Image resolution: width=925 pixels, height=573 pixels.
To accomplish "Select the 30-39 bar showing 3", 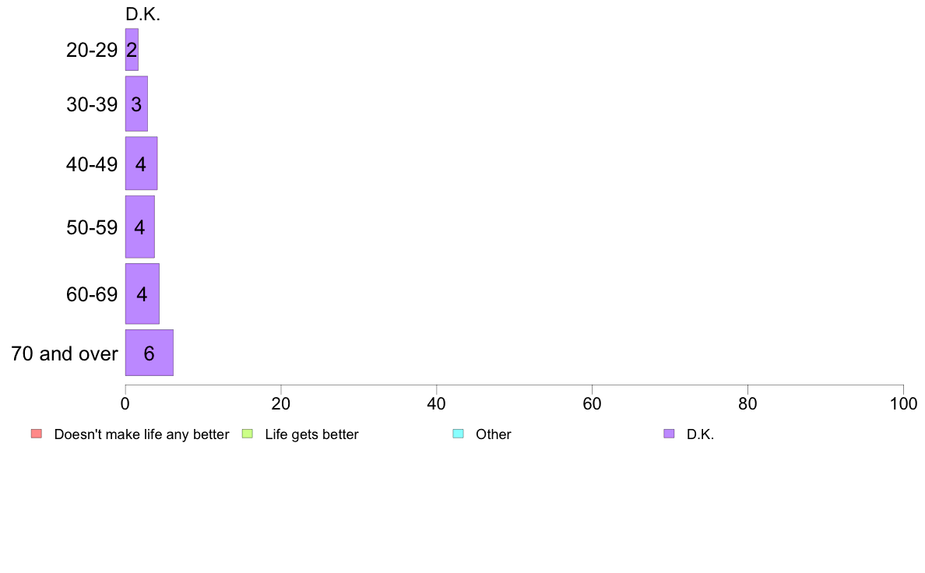I will (136, 104).
